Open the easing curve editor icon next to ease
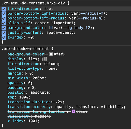The image size is (131, 129). click(x=73, y=111)
